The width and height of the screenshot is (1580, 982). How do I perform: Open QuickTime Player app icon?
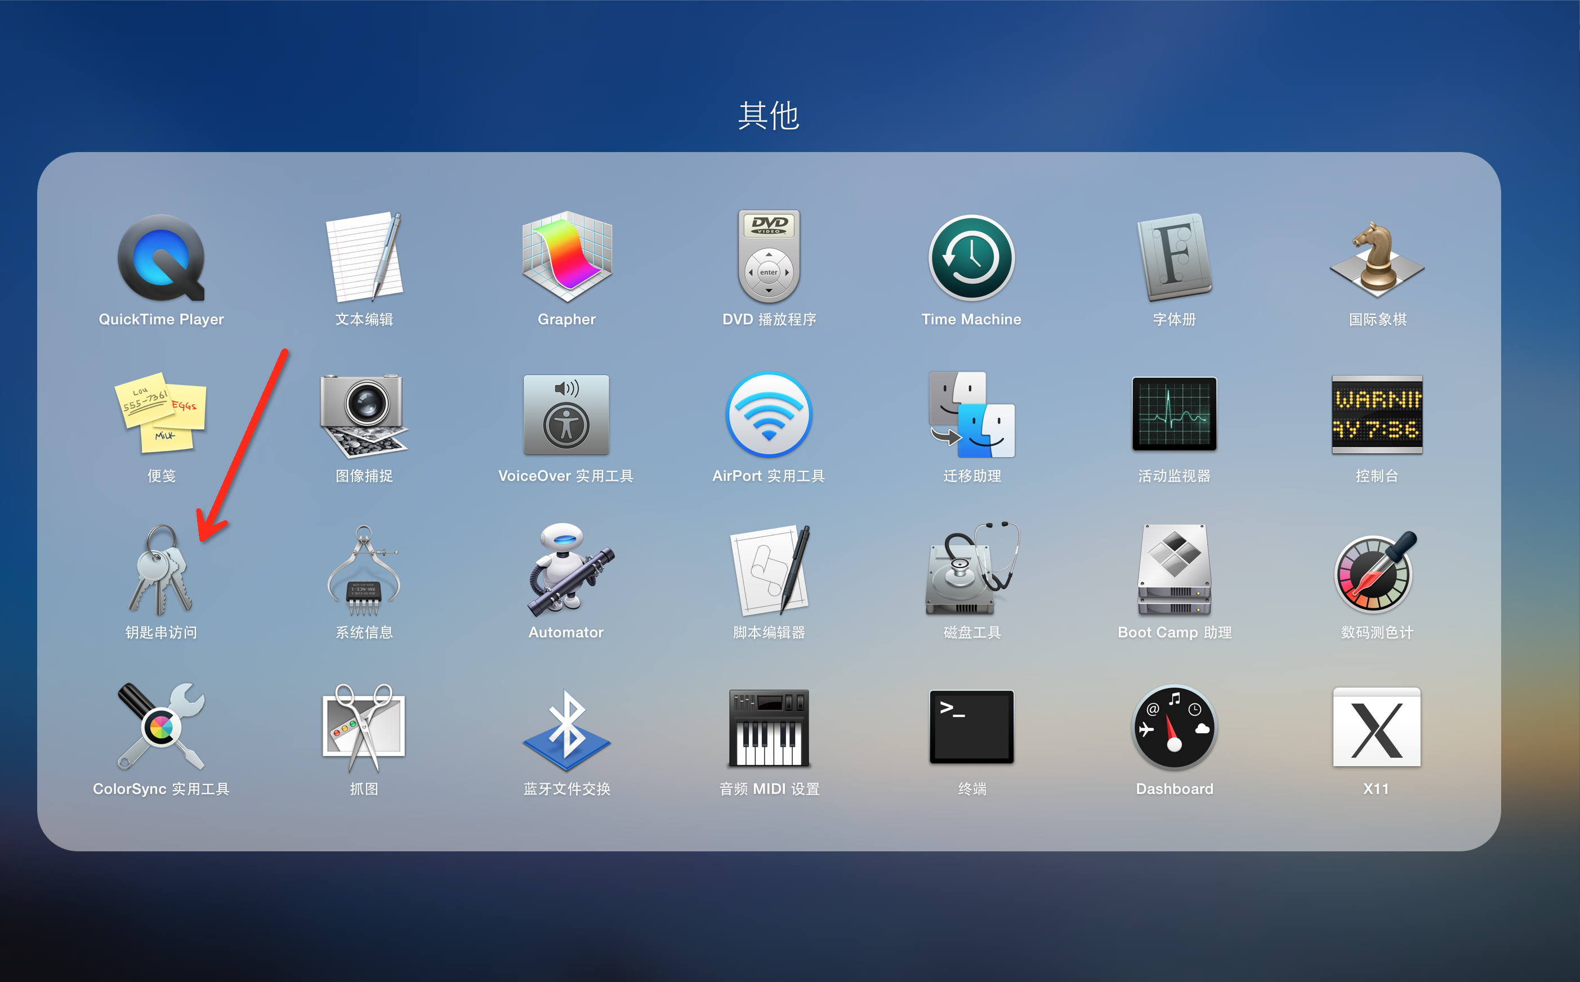point(161,258)
